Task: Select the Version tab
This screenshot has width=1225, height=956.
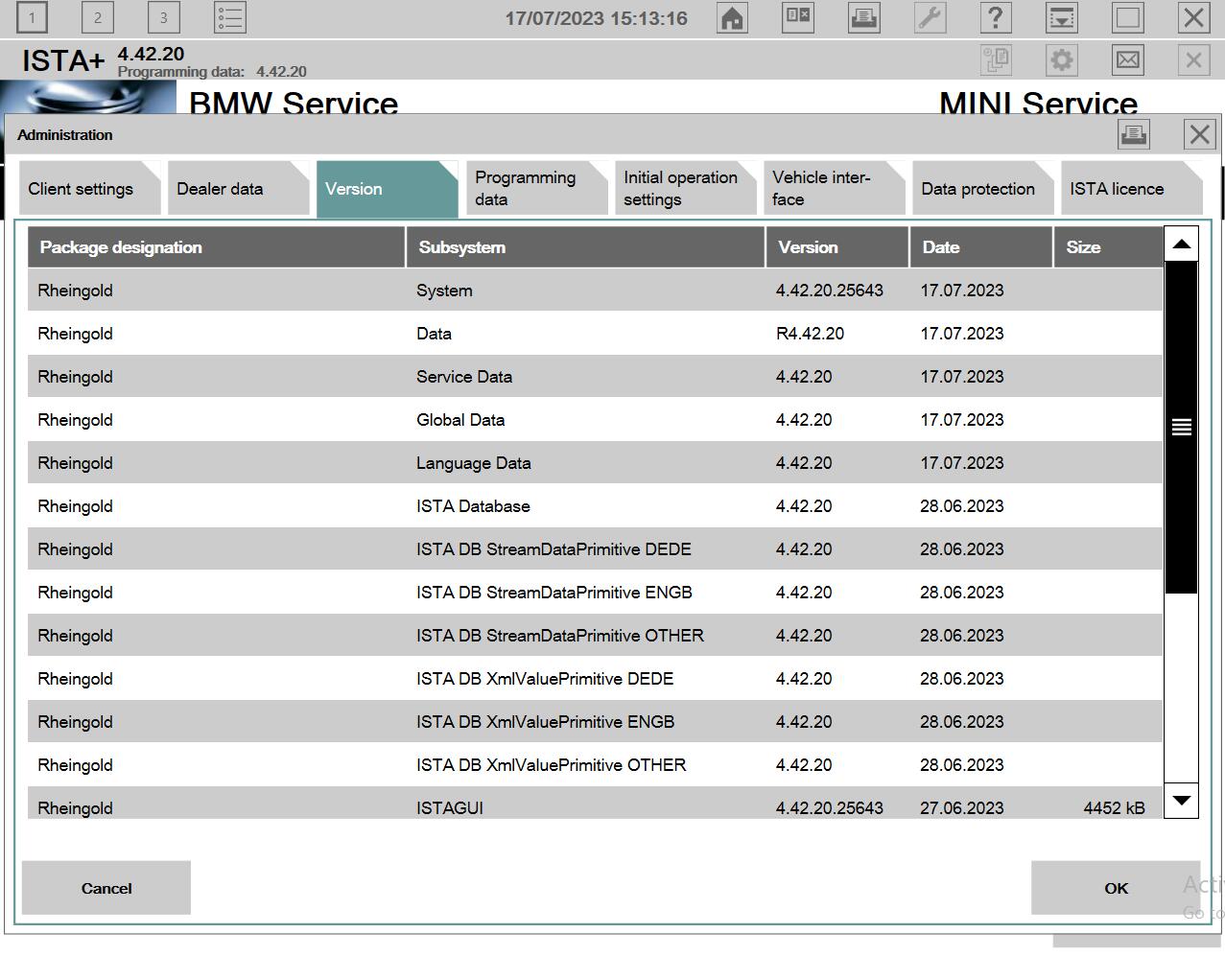Action: [388, 189]
